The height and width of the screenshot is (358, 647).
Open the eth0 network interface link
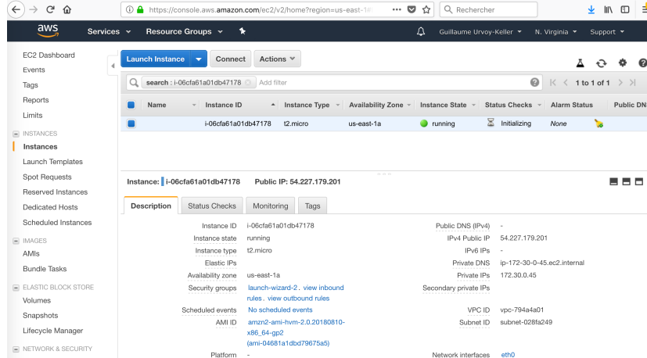508,354
